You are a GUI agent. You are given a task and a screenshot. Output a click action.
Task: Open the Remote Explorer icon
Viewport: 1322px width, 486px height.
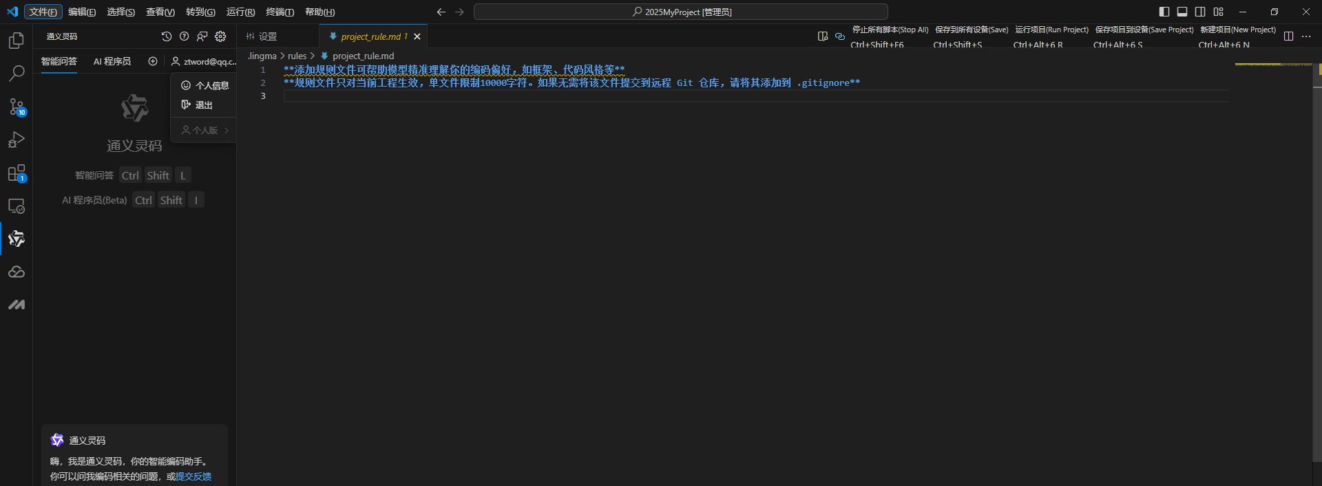pyautogui.click(x=17, y=206)
